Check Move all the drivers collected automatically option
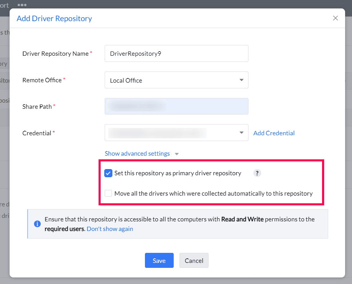352x284 pixels. click(108, 193)
